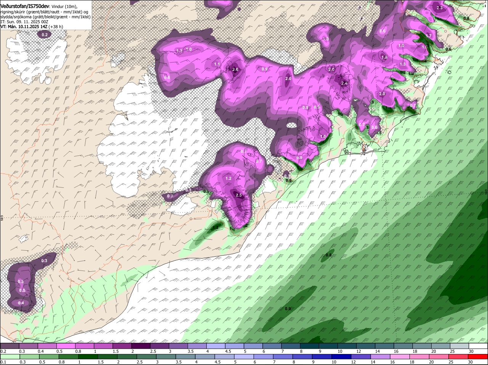Click the 2.3 precipitation value on the map
Image resolution: width=488 pixels, height=365 pixels.
coord(440,8)
